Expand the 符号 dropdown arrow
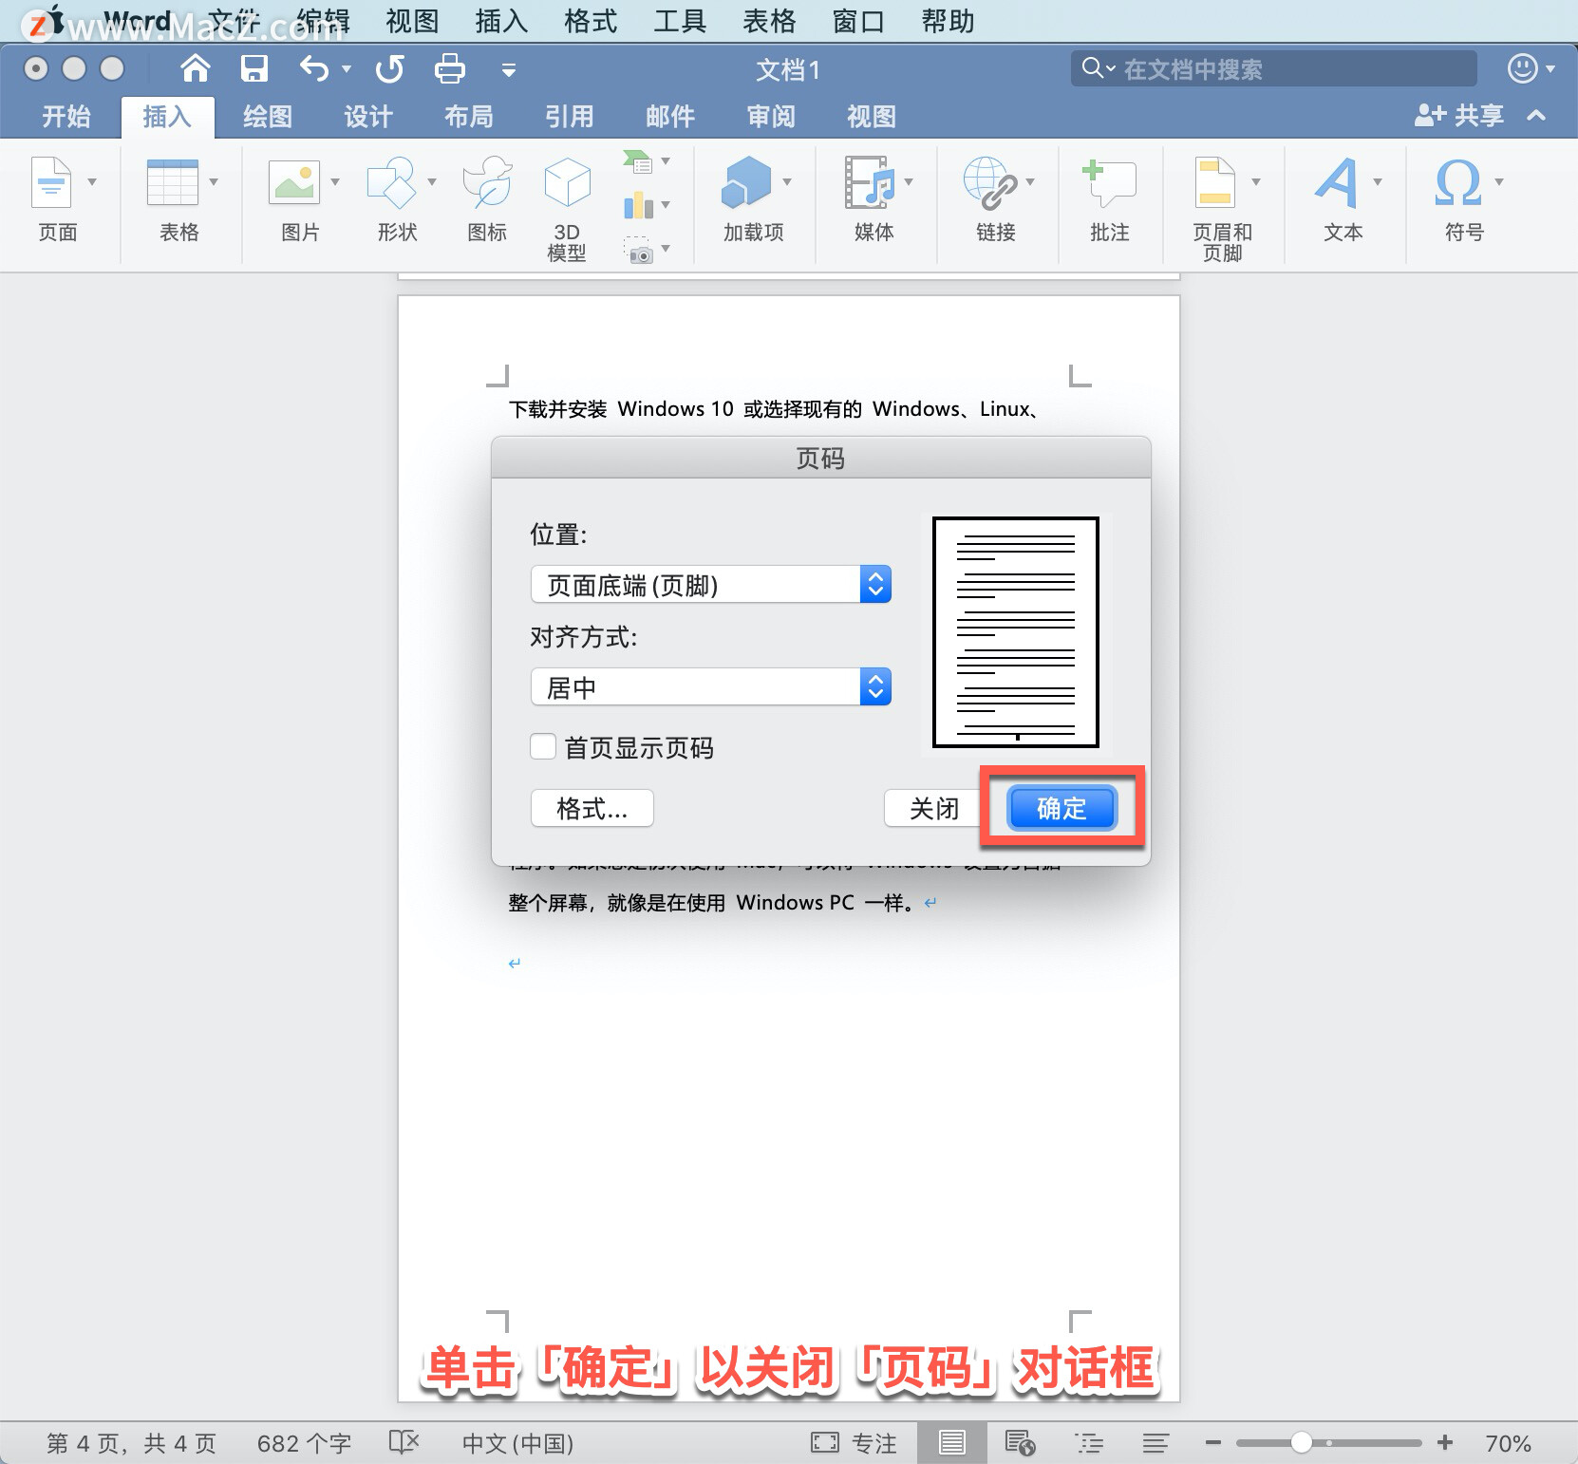The height and width of the screenshot is (1464, 1578). tap(1499, 181)
